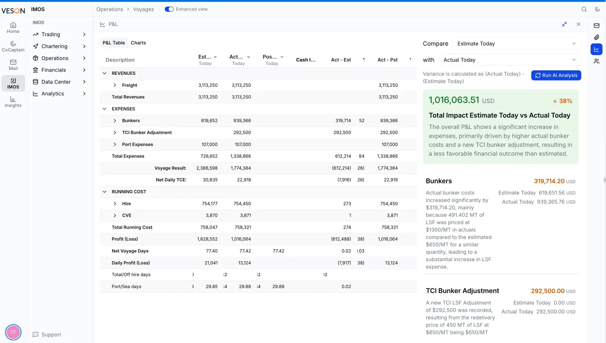Click the Act - Pst column header

pyautogui.click(x=388, y=60)
